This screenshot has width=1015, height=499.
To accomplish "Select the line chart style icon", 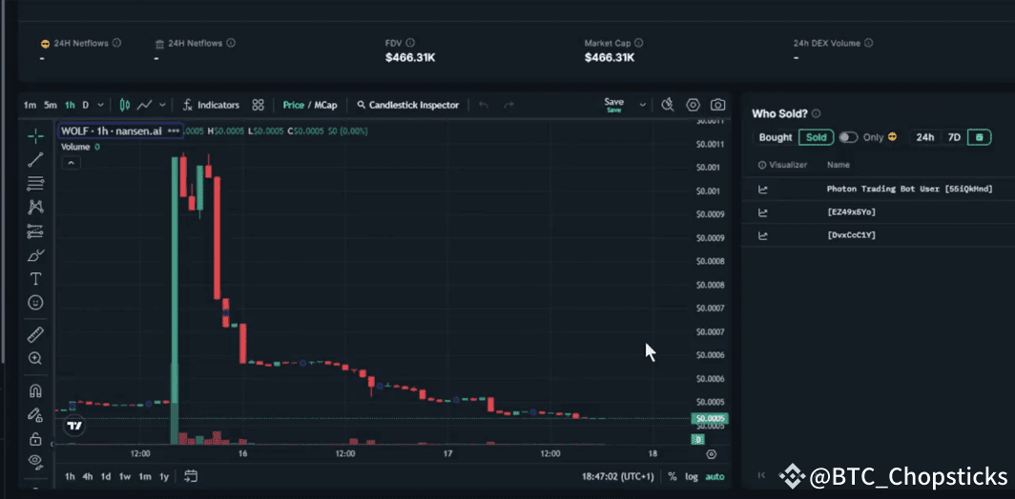I will 145,105.
